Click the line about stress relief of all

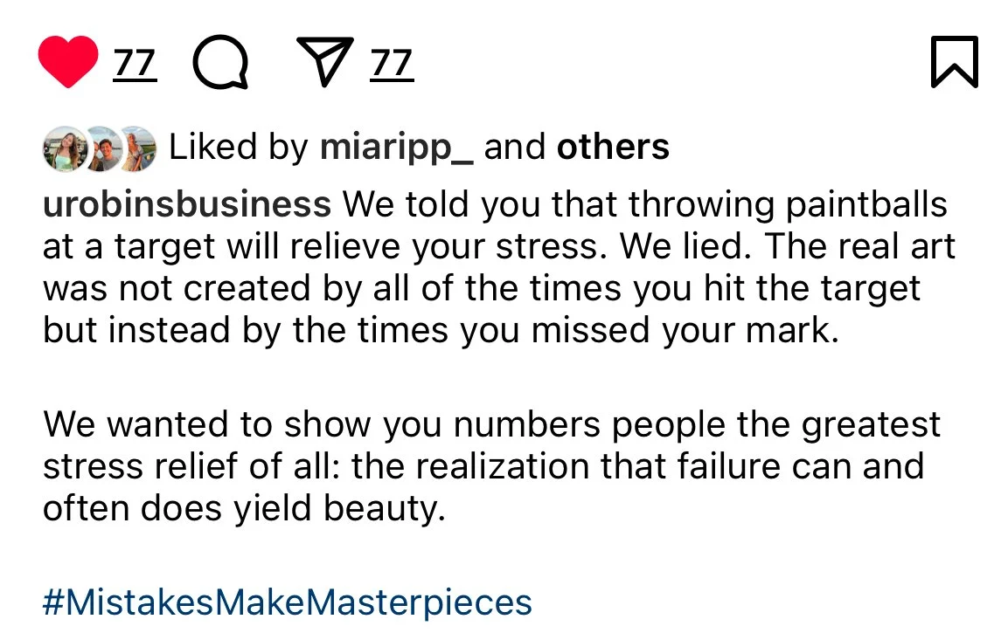483,466
